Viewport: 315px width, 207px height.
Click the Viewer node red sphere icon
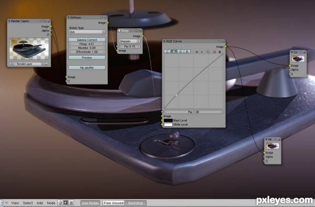[x=279, y=139]
